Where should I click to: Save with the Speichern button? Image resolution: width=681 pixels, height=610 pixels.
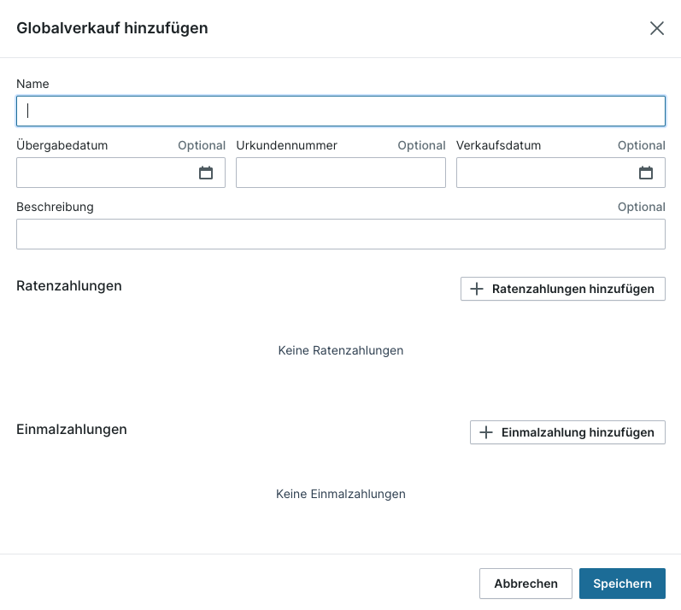[622, 584]
